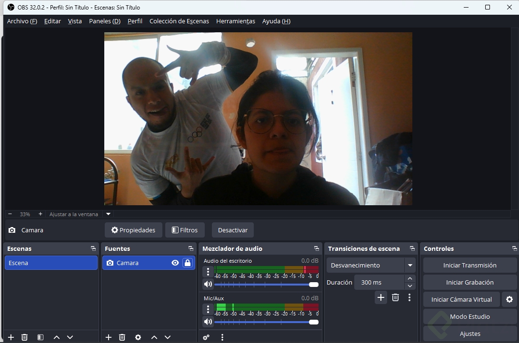The height and width of the screenshot is (343, 519).
Task: Adjust Audio del escritorio volume slider
Action: (267, 284)
